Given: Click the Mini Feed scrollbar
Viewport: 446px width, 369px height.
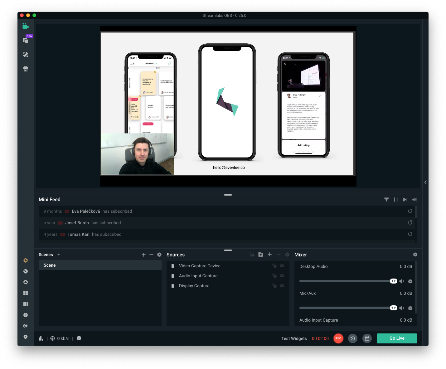Looking at the screenshot, I should click(x=416, y=212).
